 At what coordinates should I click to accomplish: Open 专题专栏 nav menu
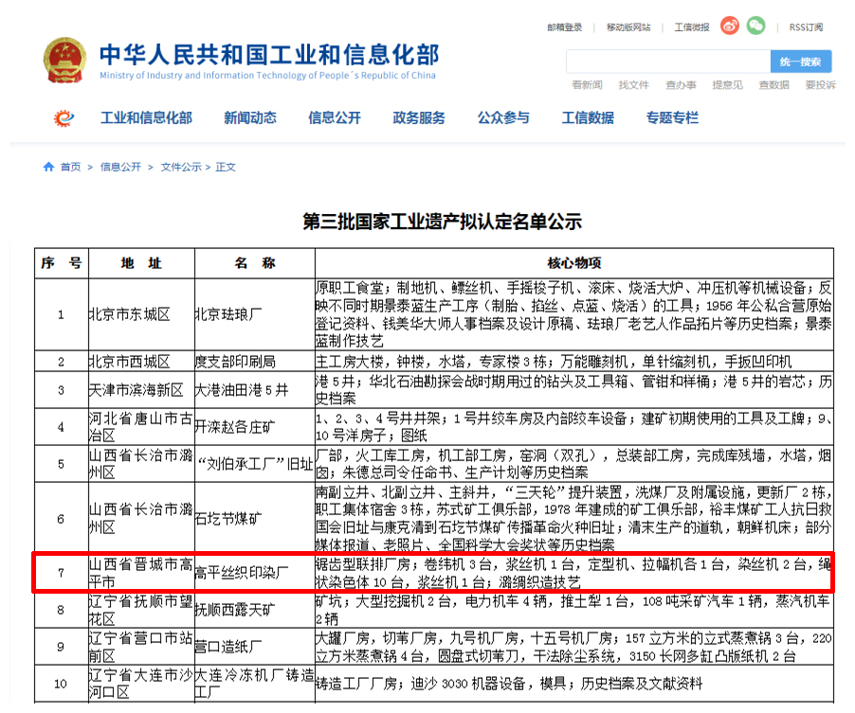pos(672,117)
